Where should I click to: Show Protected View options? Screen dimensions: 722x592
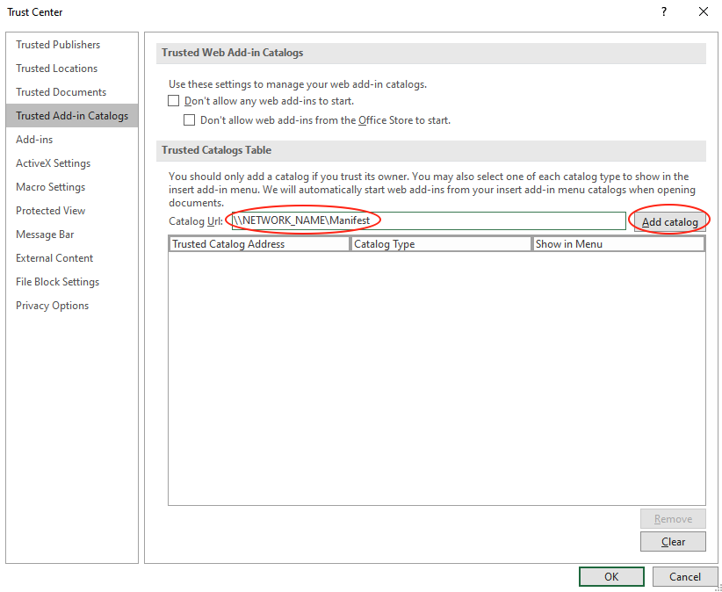click(50, 211)
